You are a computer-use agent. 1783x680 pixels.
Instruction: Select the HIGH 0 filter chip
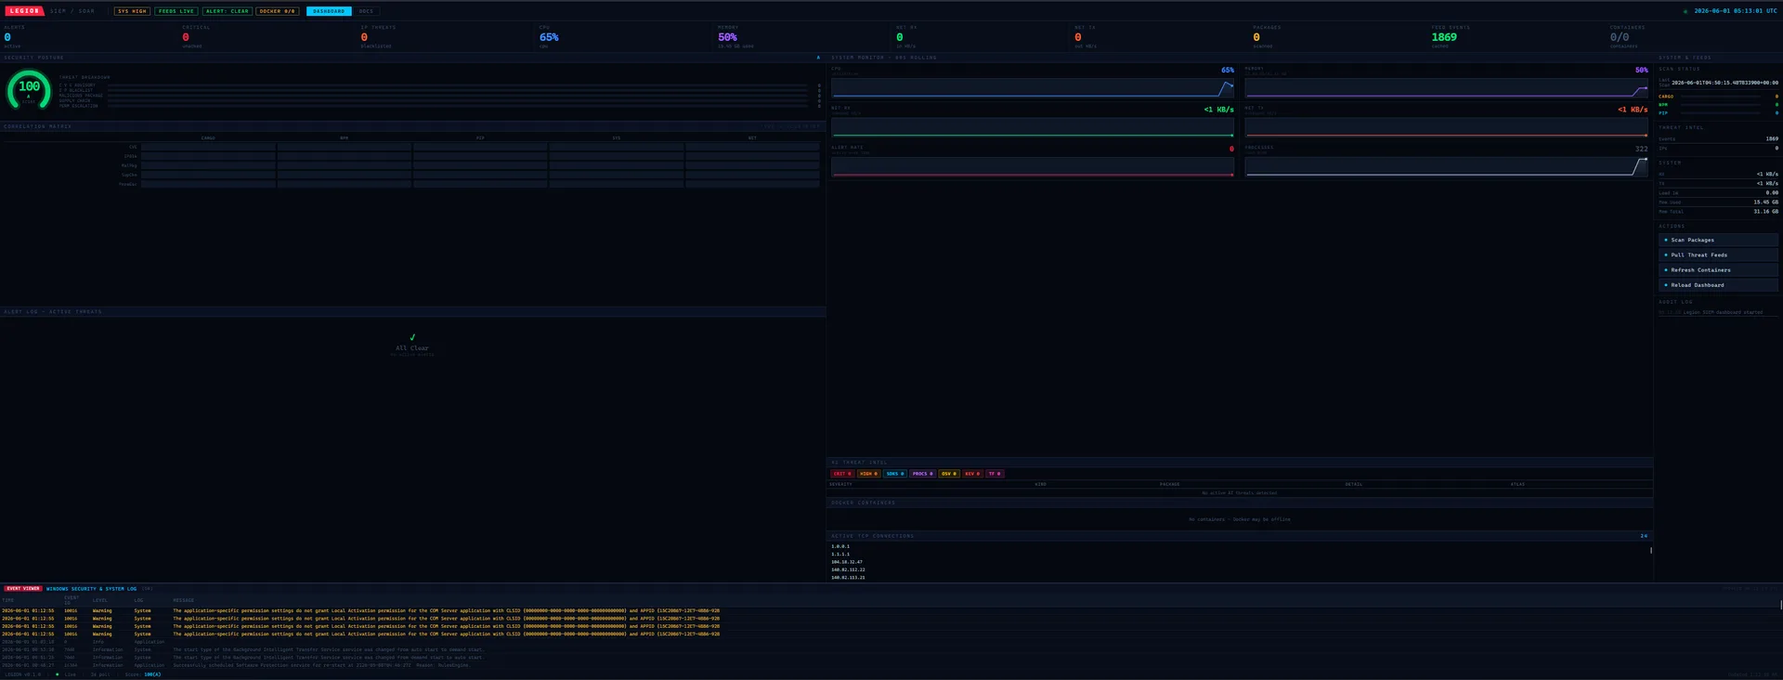click(x=868, y=474)
